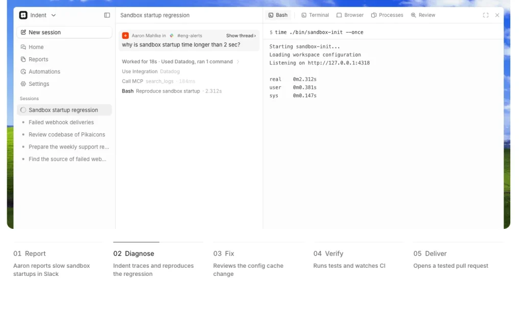Select Sandbox startup regression session
523x327 pixels.
click(64, 110)
